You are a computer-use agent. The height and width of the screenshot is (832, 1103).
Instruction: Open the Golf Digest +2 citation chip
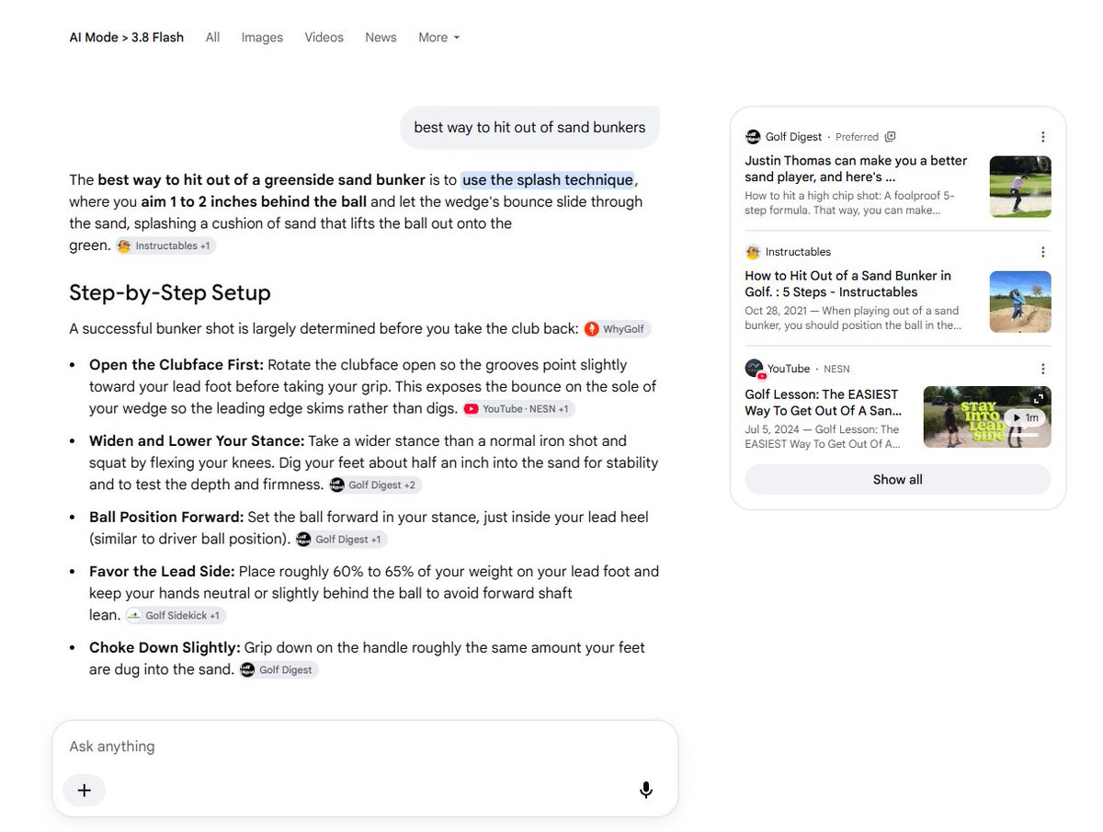coord(376,484)
